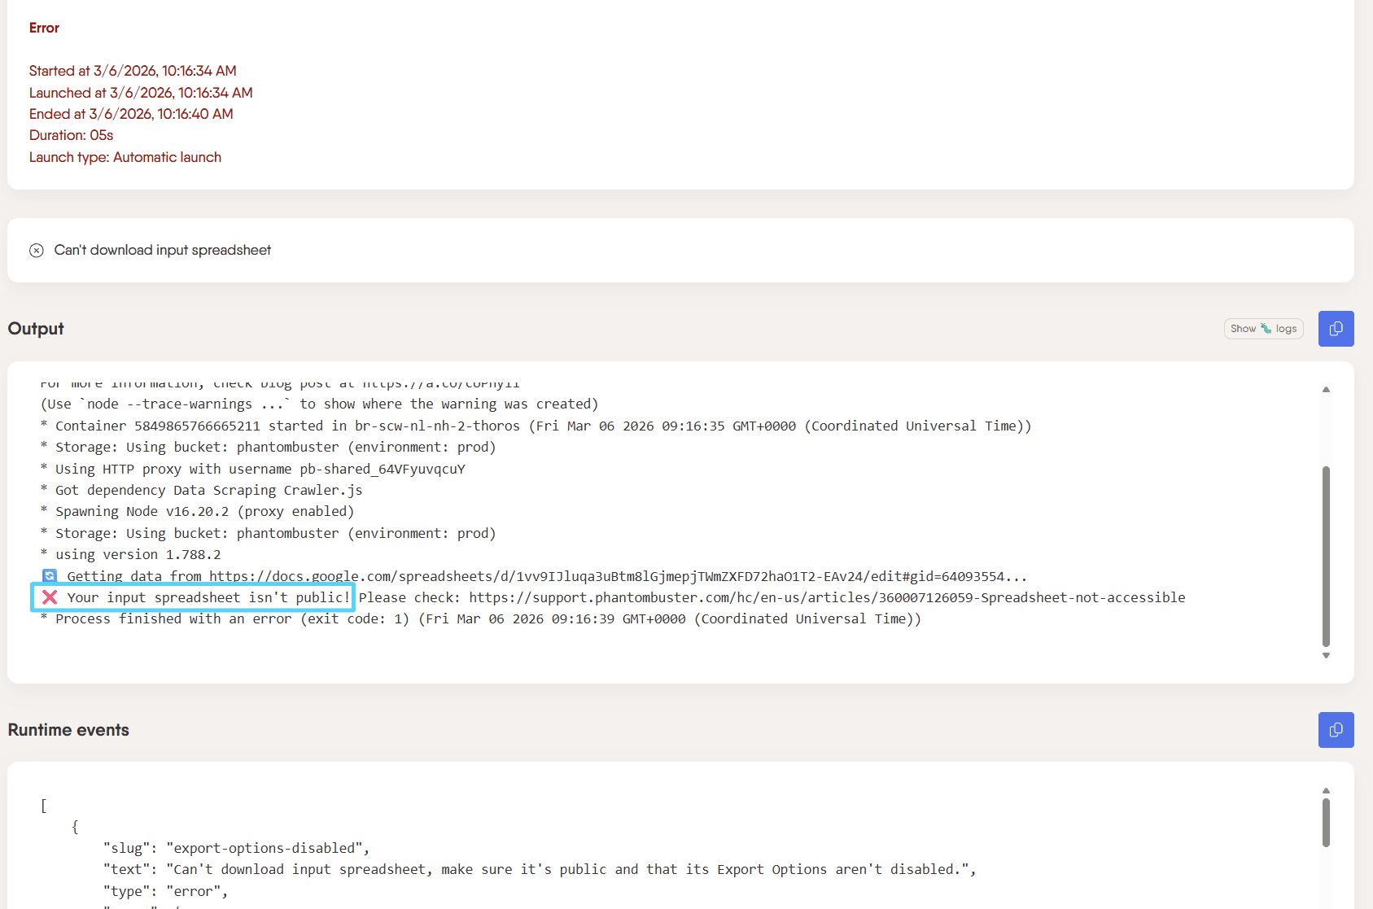Click the red 'Error' status heading
Screen dimensions: 1373x909
click(44, 28)
